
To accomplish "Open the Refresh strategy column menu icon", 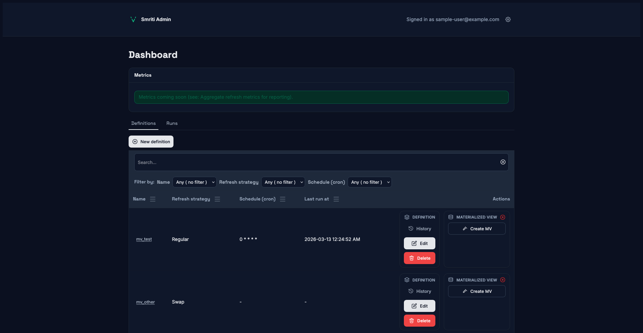I will pyautogui.click(x=217, y=199).
